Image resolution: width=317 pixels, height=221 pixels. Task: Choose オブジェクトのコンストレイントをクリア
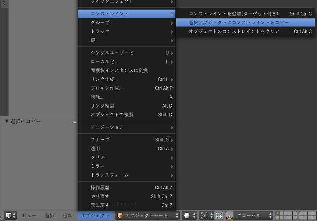(x=245, y=31)
